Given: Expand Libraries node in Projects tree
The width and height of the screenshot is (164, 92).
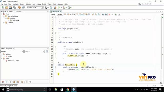Looking at the screenshot, I should (4, 23).
